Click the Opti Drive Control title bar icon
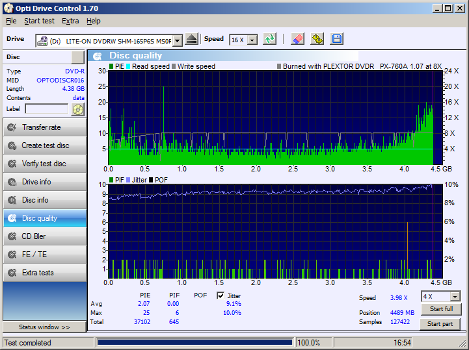 pos(8,8)
